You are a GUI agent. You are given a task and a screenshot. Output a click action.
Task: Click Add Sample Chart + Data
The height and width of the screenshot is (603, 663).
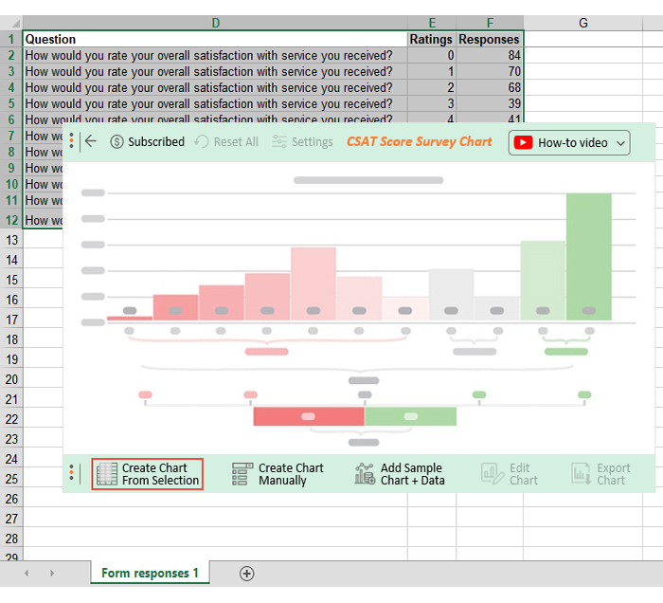(x=400, y=474)
